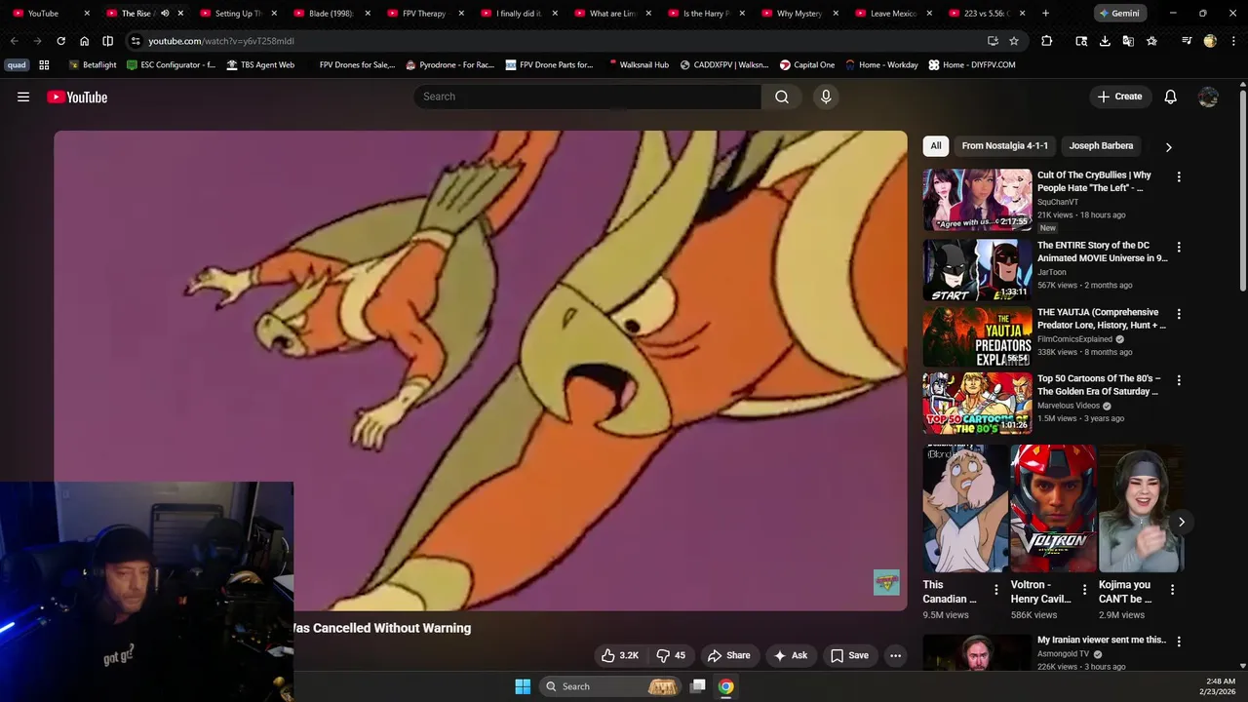This screenshot has height=702, width=1248.
Task: Switch to the FPV Therapy browser tab
Action: click(425, 14)
